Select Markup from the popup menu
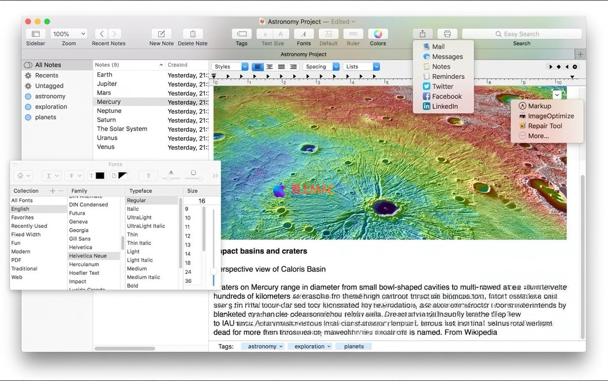 pyautogui.click(x=539, y=106)
